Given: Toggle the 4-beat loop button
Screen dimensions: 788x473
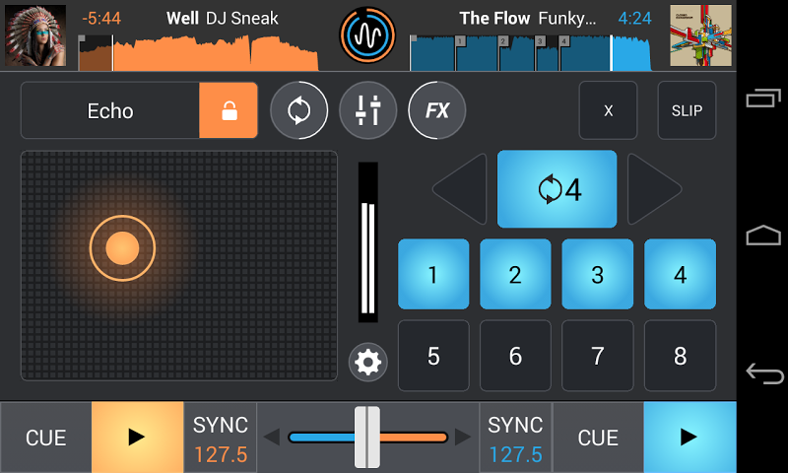Looking at the screenshot, I should (557, 189).
